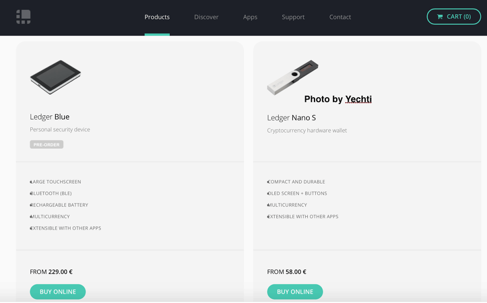Click the Yechti photo credit link
The width and height of the screenshot is (487, 303).
tap(358, 99)
